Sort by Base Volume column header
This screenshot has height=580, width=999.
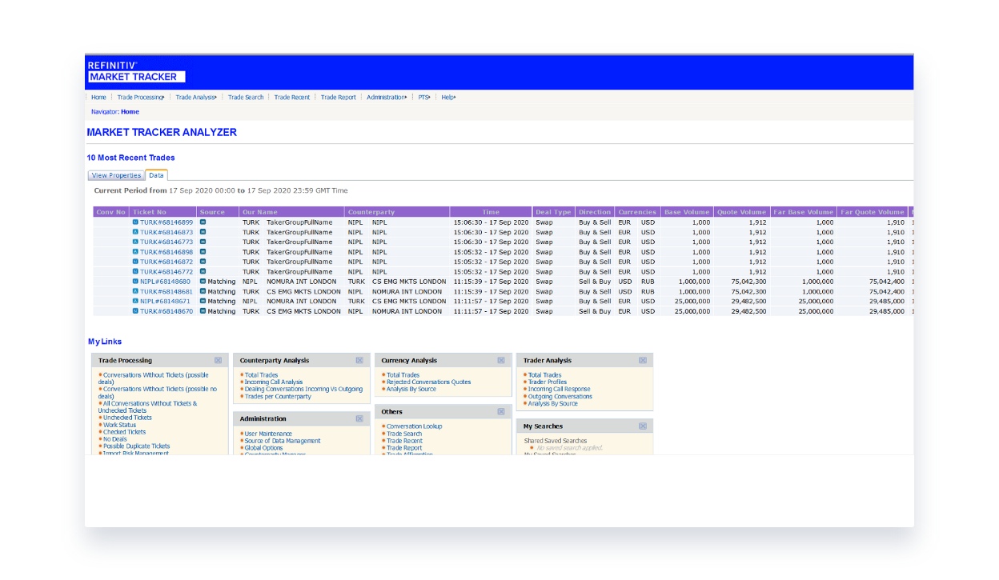(687, 212)
